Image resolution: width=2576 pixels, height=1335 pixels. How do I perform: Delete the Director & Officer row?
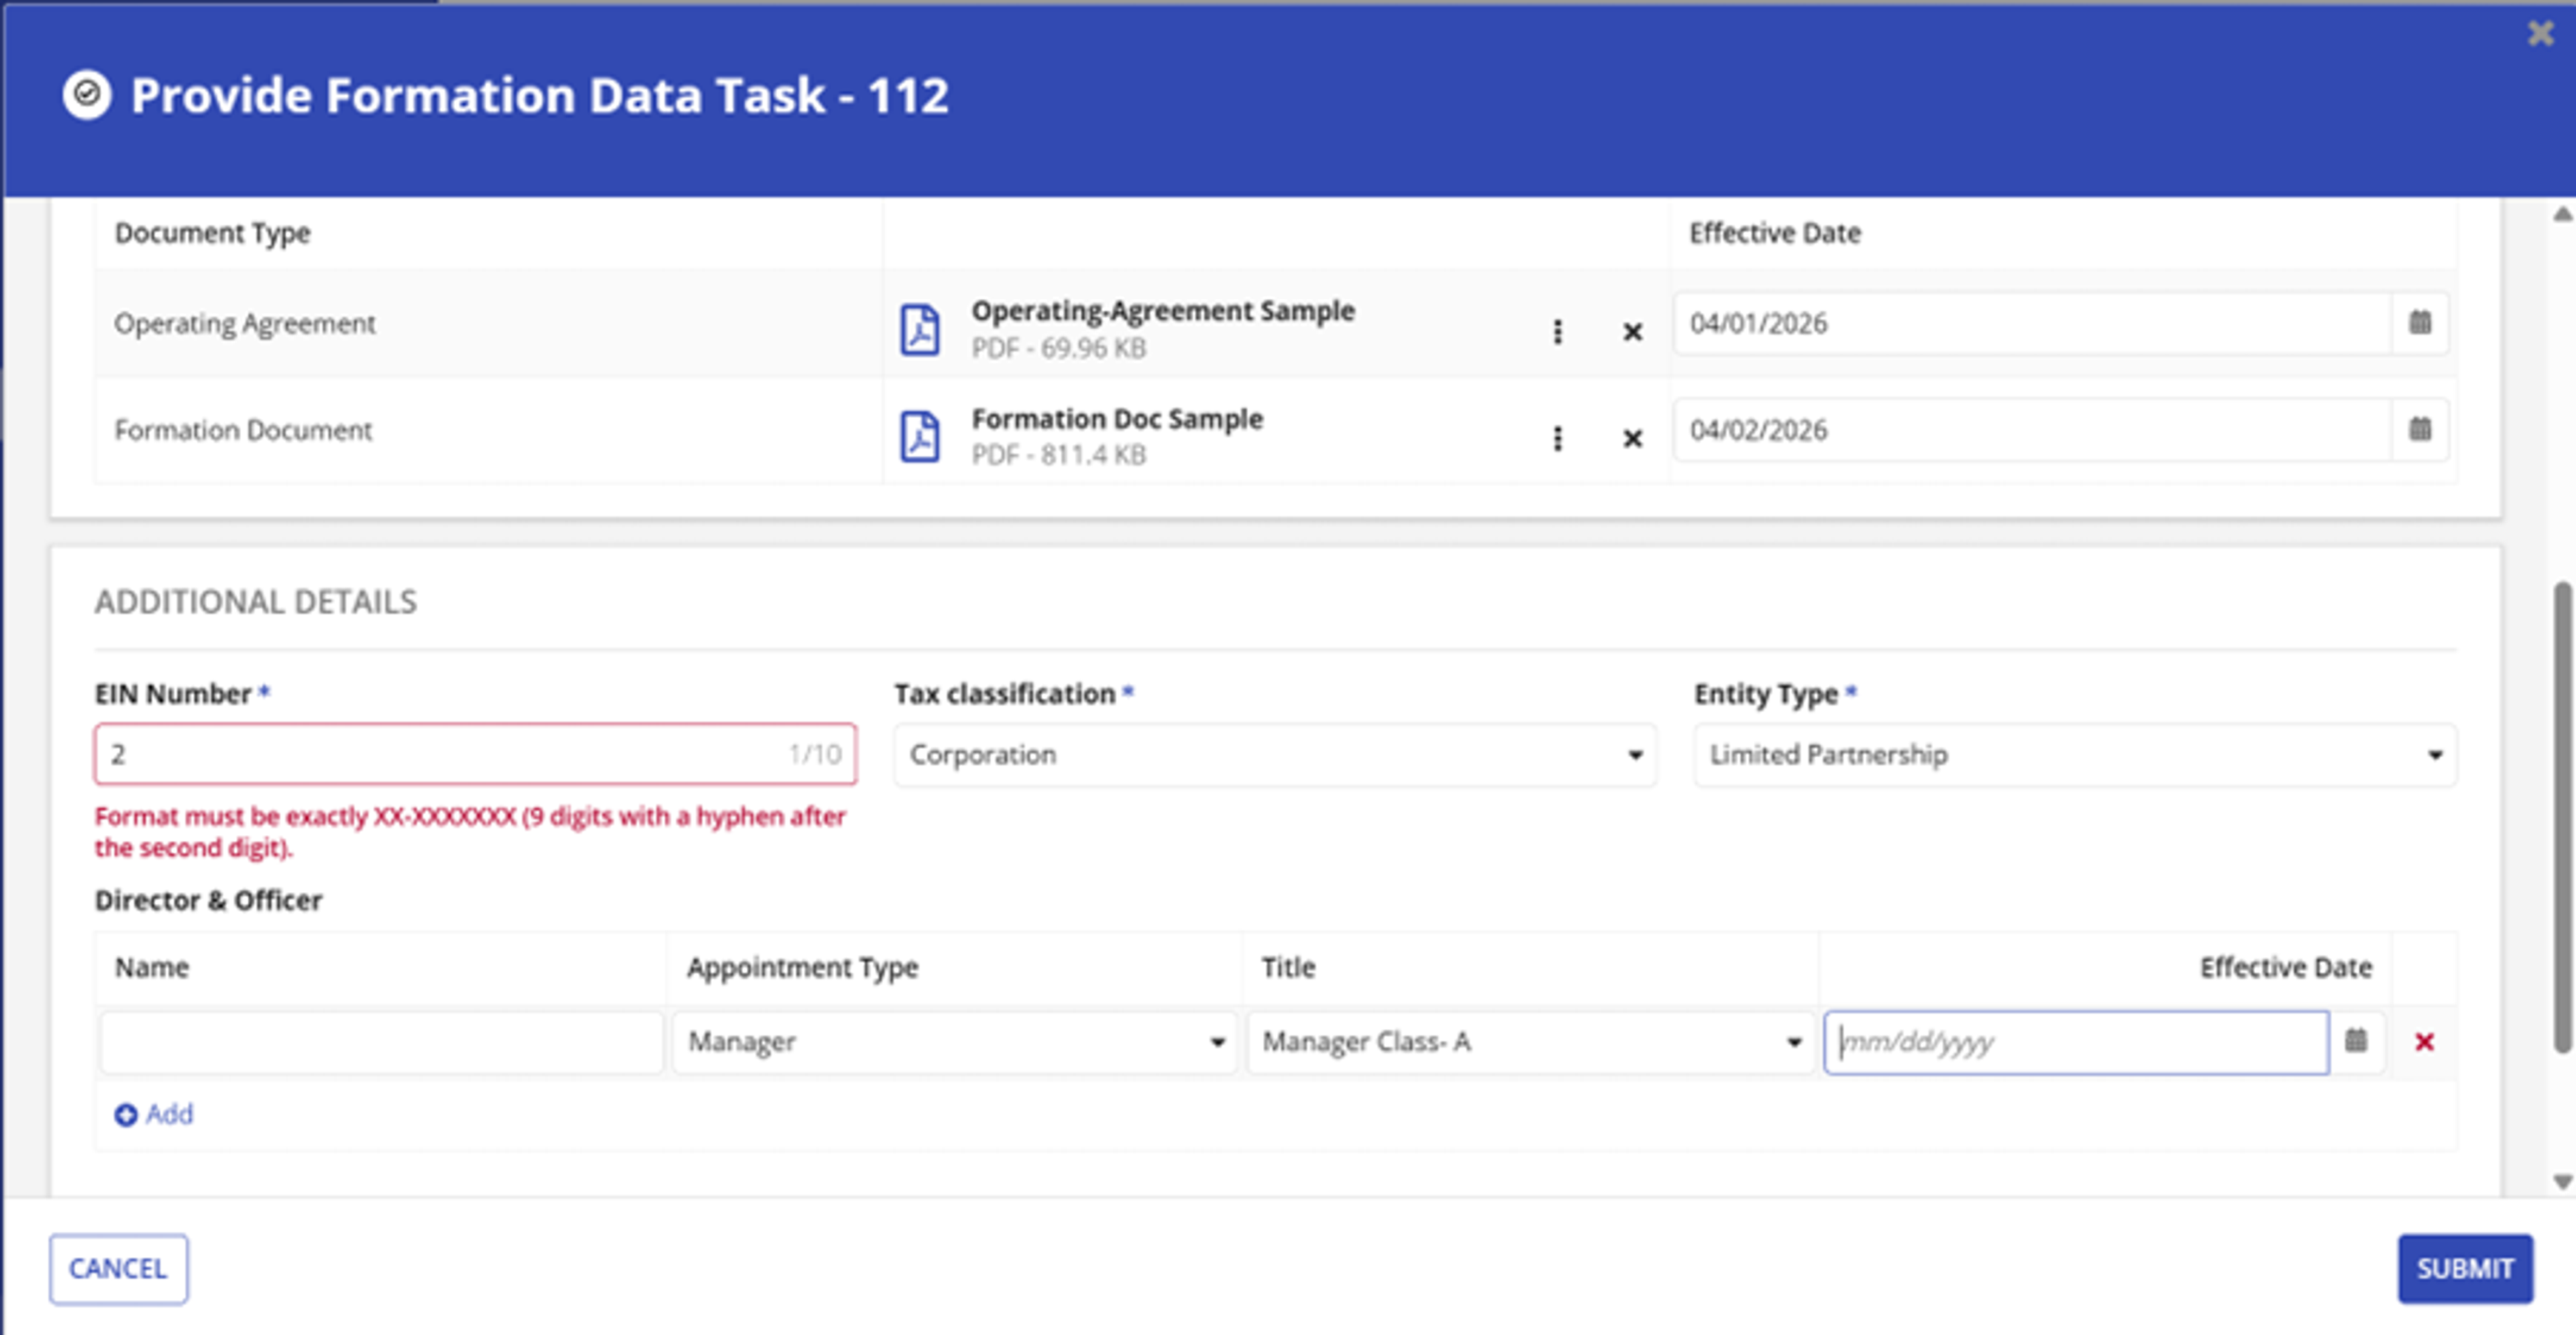coord(2424,1042)
